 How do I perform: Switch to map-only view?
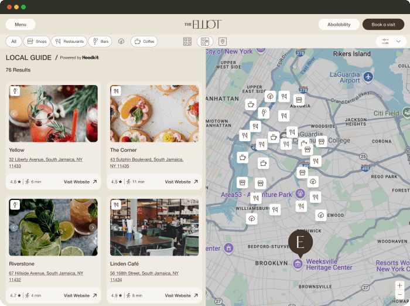coord(222,42)
